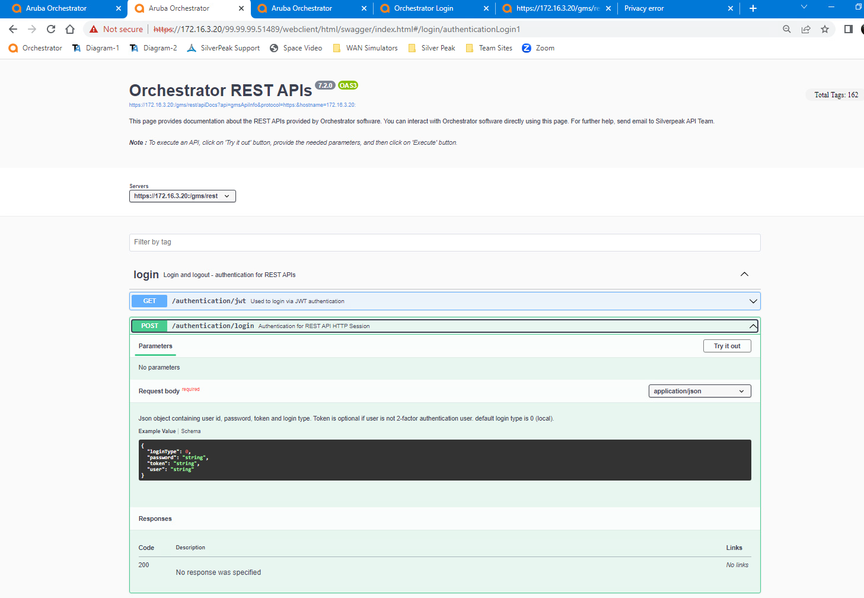
Task: Open the tab search chevron in title bar
Action: point(804,7)
